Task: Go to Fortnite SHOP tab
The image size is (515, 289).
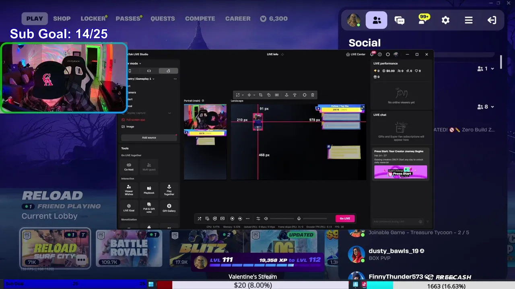Action: pos(62,18)
